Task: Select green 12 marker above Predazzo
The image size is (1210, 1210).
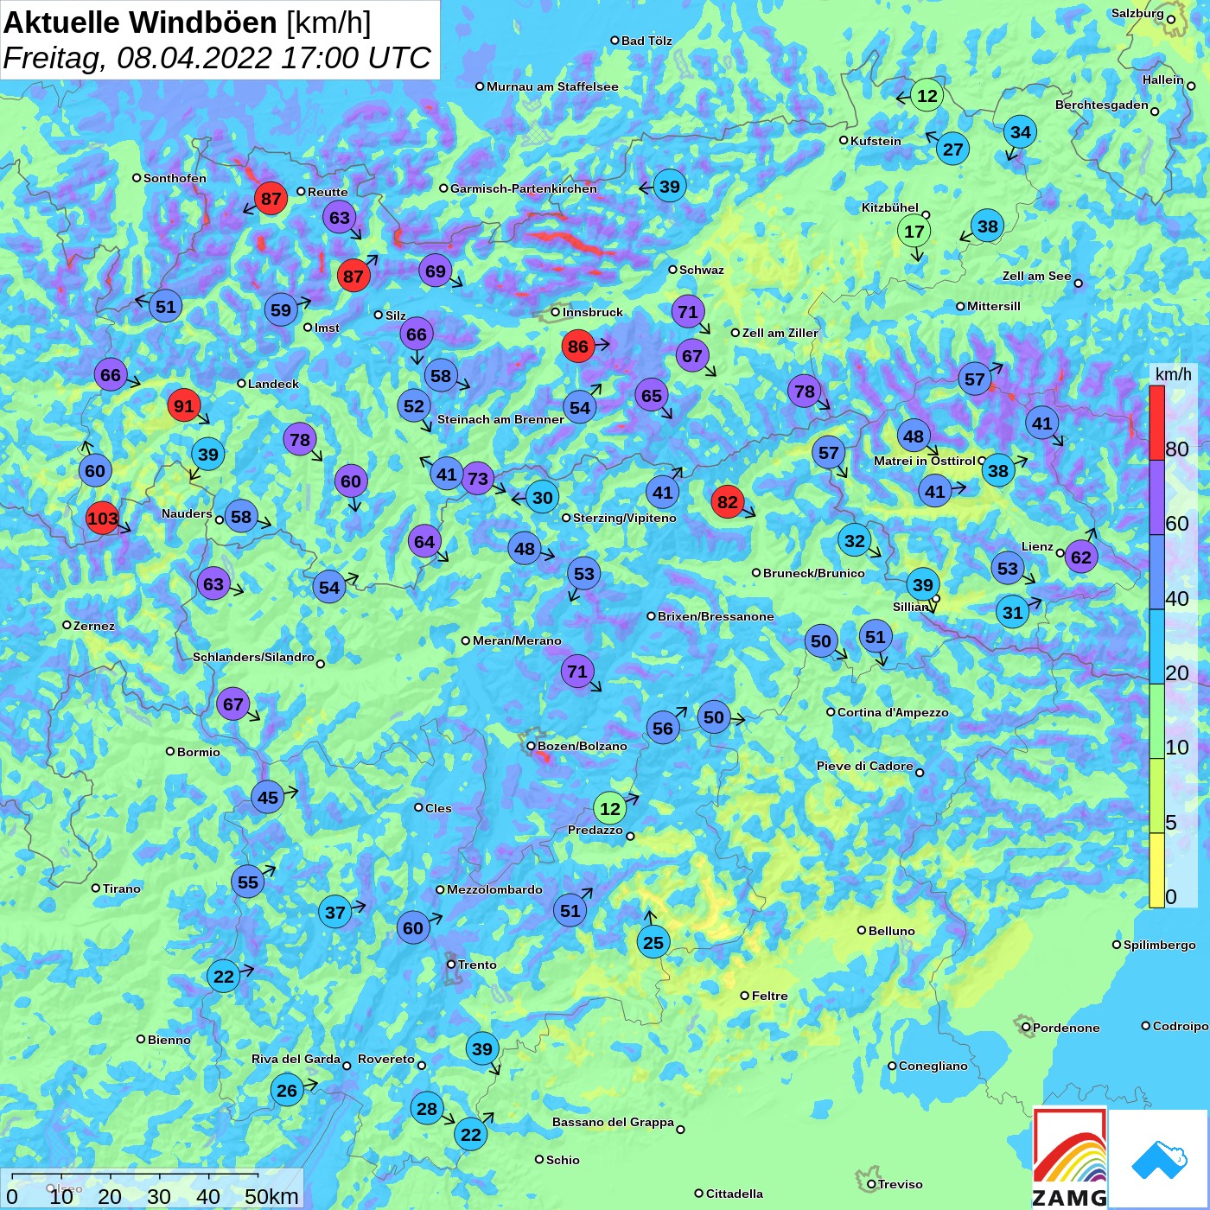Action: click(610, 808)
